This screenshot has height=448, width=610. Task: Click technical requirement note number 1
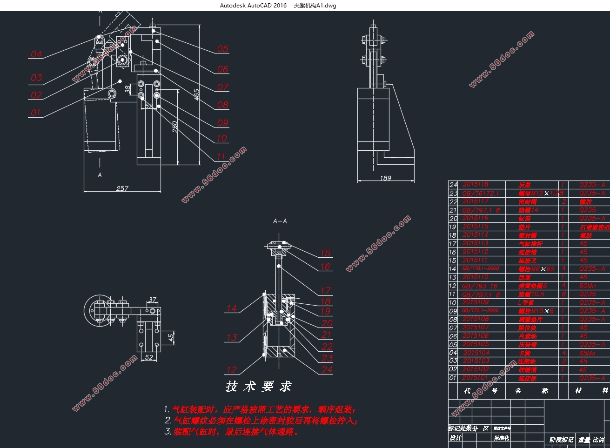tap(261, 410)
